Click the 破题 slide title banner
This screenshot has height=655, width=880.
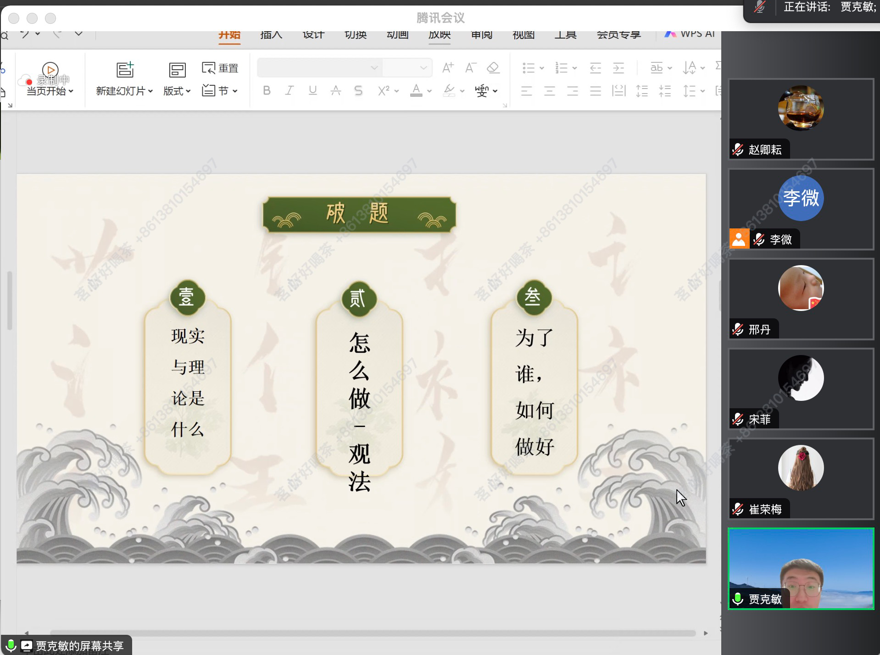click(359, 214)
